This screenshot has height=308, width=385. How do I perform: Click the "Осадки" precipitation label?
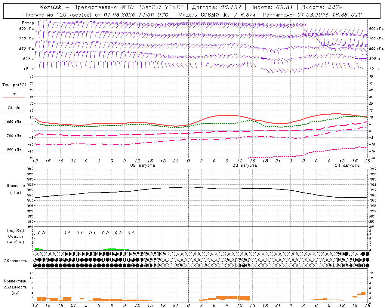click(16, 236)
